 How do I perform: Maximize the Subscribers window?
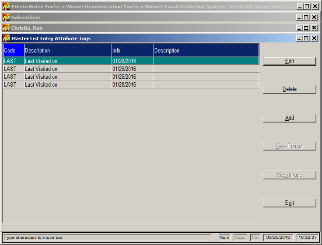pos(306,17)
